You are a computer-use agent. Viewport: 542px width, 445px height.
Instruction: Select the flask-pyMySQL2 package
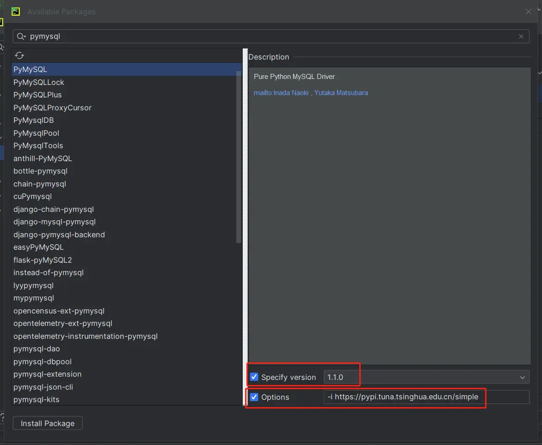[127, 260]
